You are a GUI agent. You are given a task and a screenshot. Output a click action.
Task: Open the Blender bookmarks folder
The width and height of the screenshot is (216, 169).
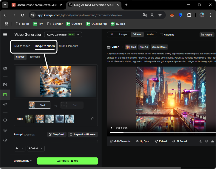pos(55,24)
